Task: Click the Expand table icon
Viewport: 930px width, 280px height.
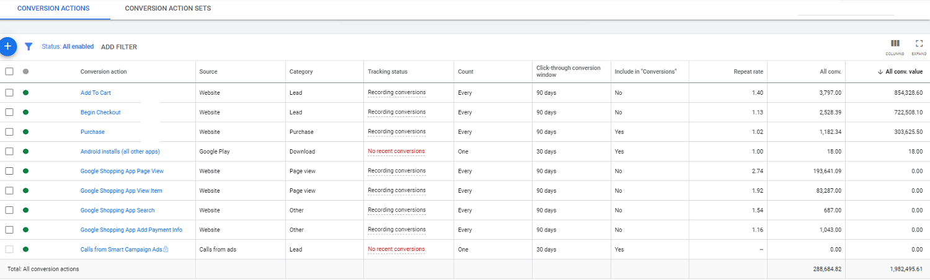Action: pos(919,43)
